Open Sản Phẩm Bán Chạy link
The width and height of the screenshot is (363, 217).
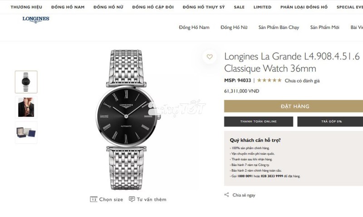click(x=279, y=27)
